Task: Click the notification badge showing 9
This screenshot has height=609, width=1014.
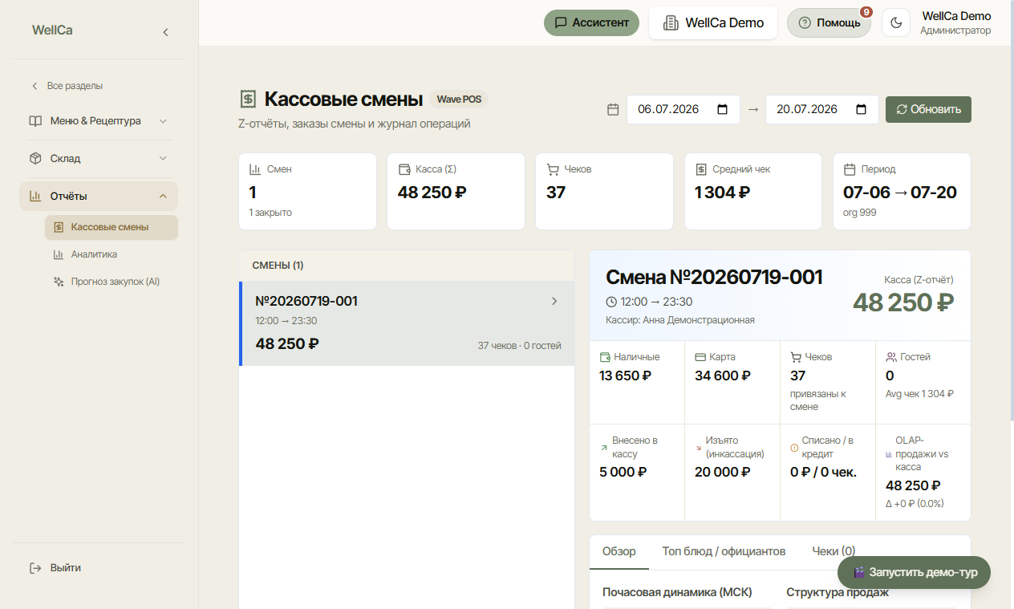Action: tap(866, 12)
